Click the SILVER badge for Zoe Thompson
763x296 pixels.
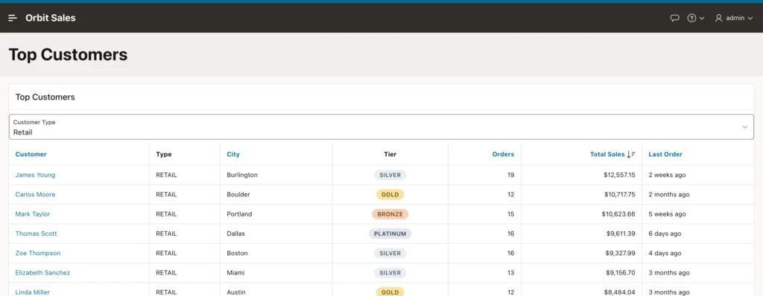click(x=390, y=253)
